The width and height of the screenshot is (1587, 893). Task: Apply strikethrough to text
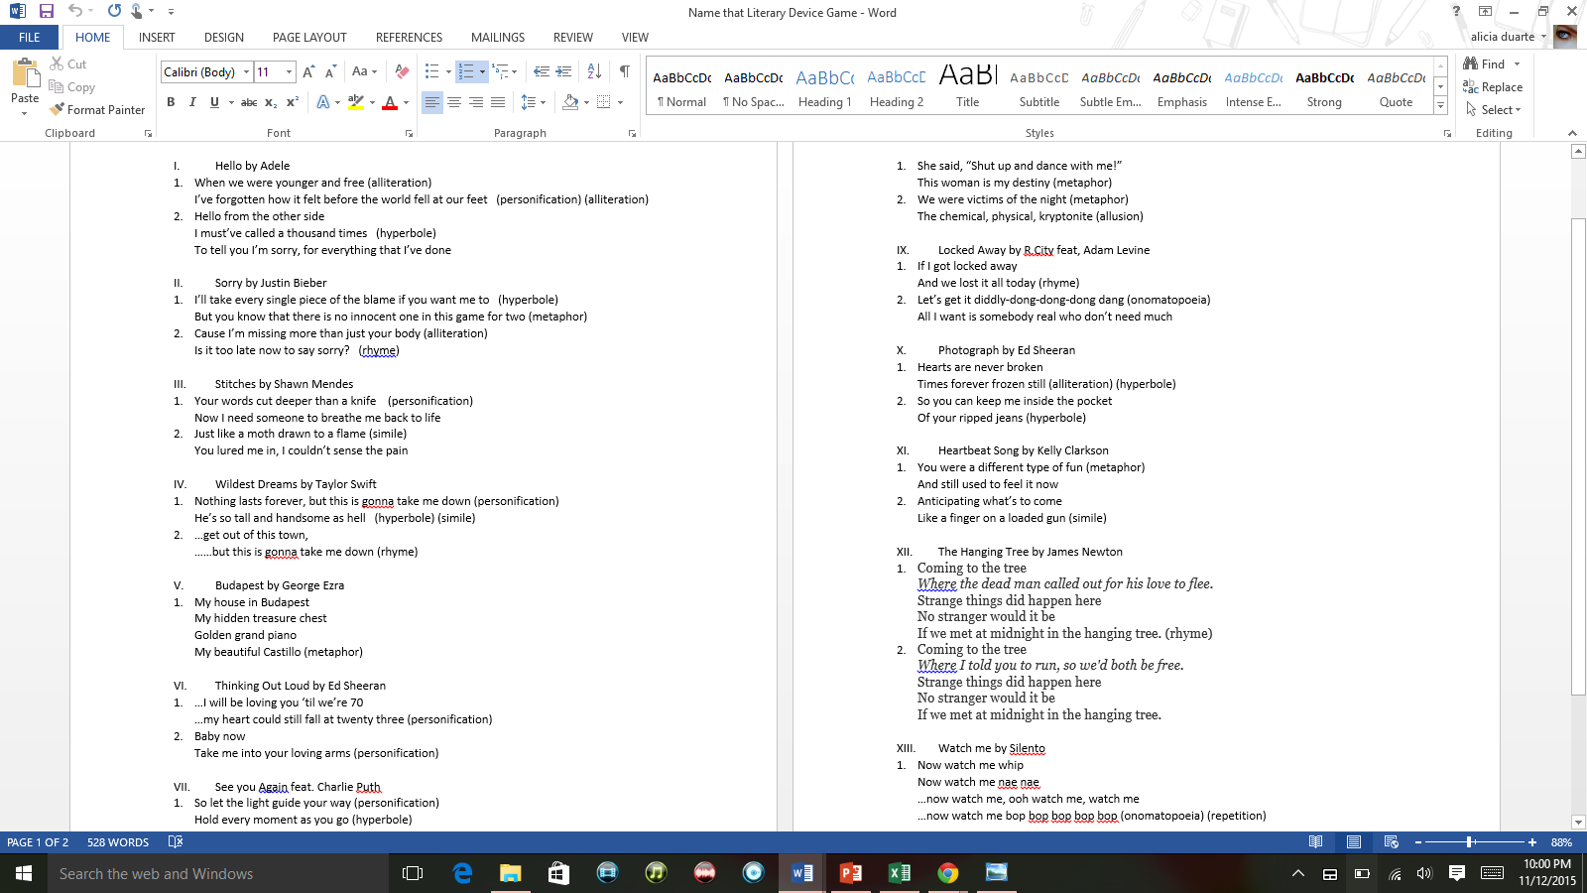click(x=249, y=102)
